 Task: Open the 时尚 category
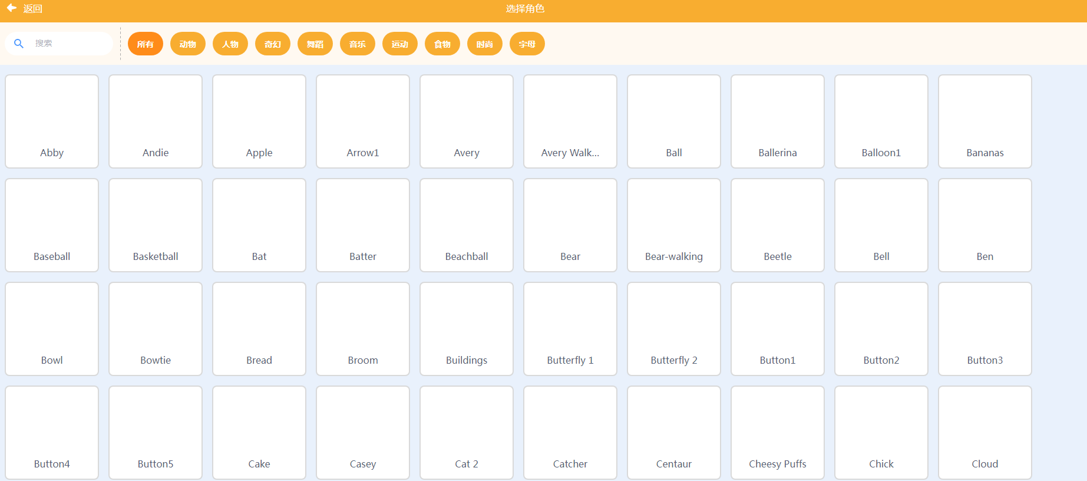click(x=485, y=44)
